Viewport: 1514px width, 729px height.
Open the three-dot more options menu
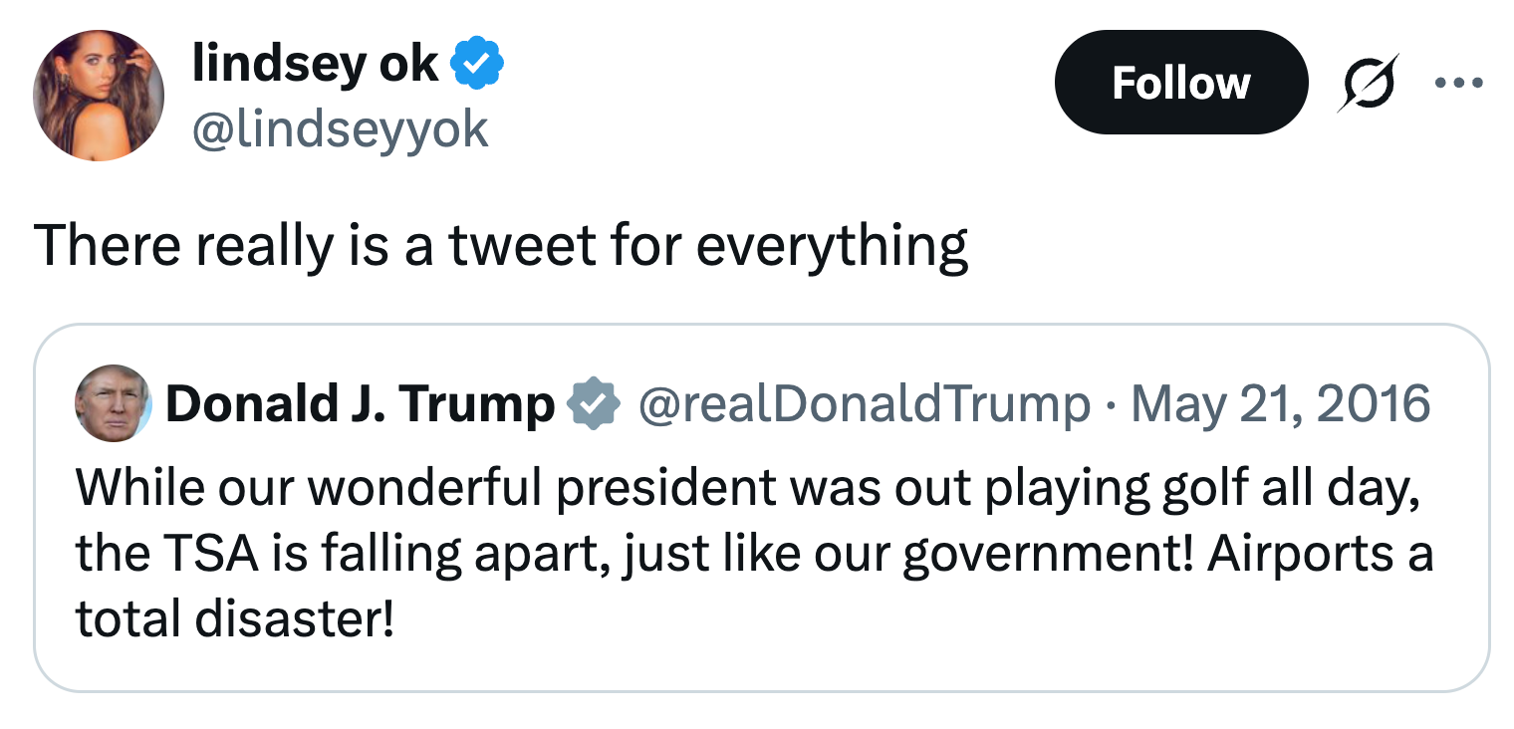point(1458,83)
